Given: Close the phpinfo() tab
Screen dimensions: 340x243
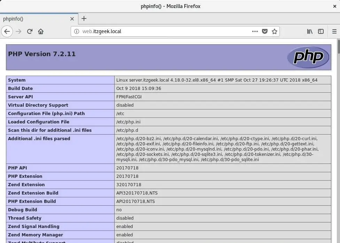Looking at the screenshot, I should [72, 19].
